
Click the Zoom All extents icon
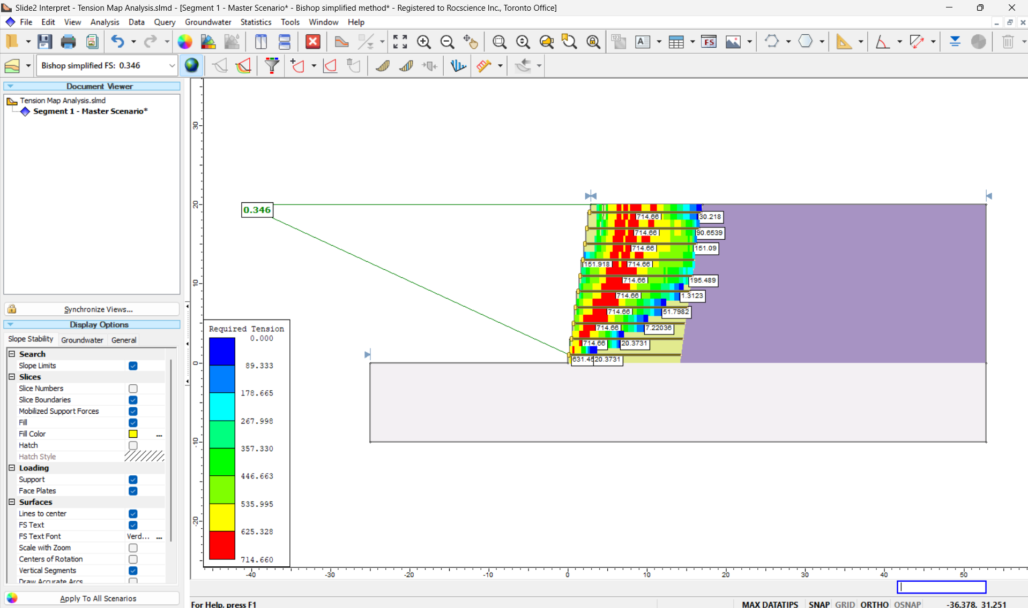point(400,42)
